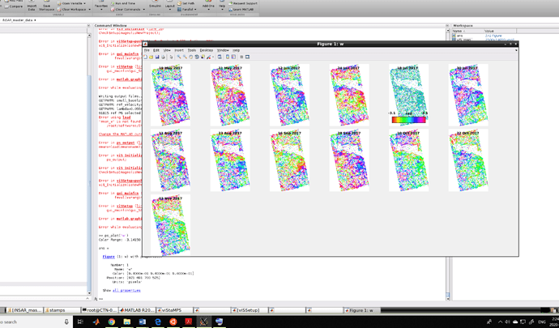Open the Favorites dropdown in ribbon

click(x=101, y=6)
